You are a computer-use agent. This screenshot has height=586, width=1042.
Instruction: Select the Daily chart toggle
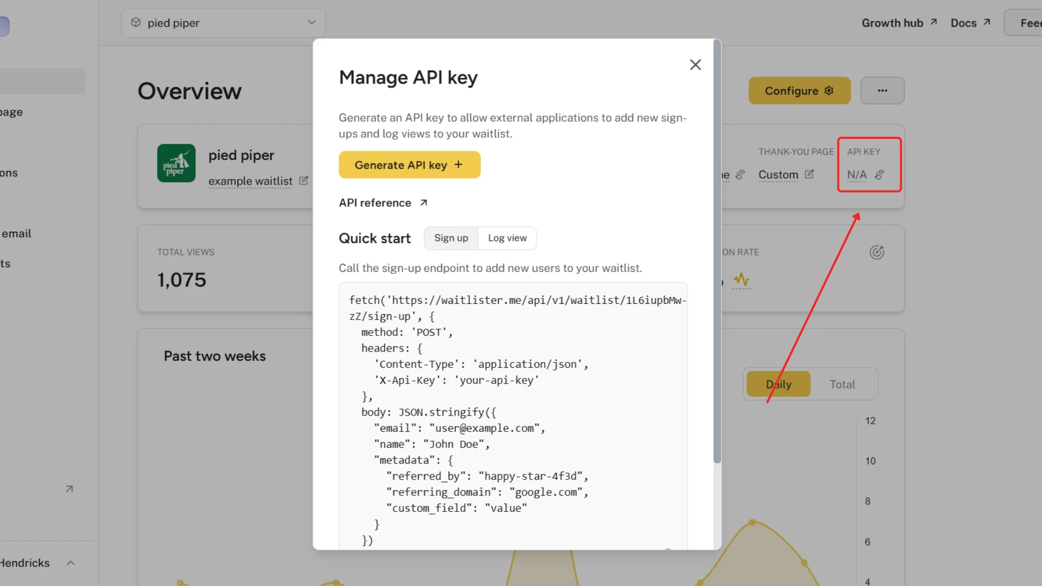click(778, 384)
